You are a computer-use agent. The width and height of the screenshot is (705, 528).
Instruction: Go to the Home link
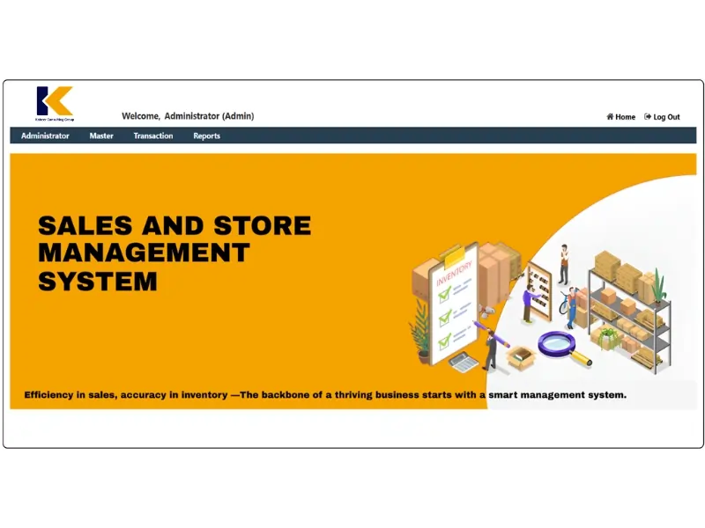point(625,117)
